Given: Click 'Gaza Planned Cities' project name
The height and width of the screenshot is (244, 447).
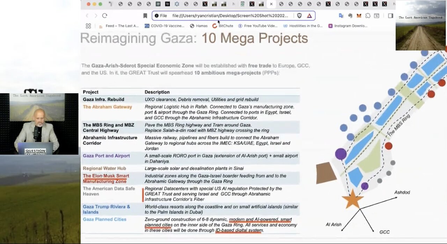Looking at the screenshot, I should click(104, 219).
